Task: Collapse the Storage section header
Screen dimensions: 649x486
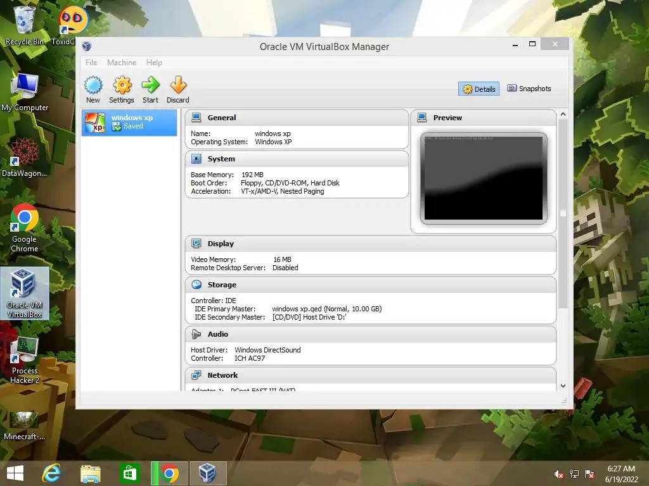Action: (x=370, y=285)
